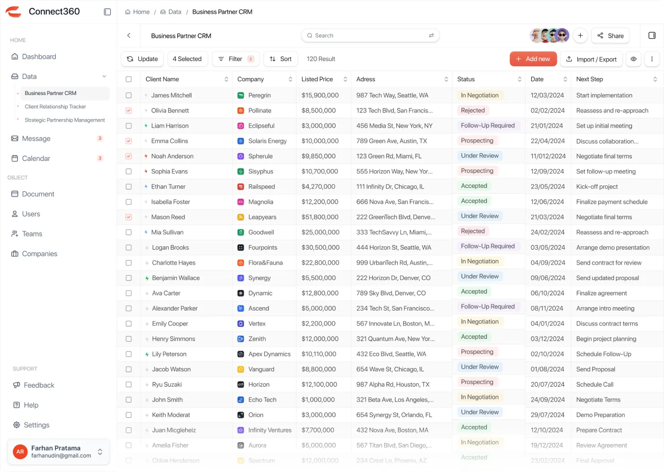Click the Search input field

(x=370, y=35)
